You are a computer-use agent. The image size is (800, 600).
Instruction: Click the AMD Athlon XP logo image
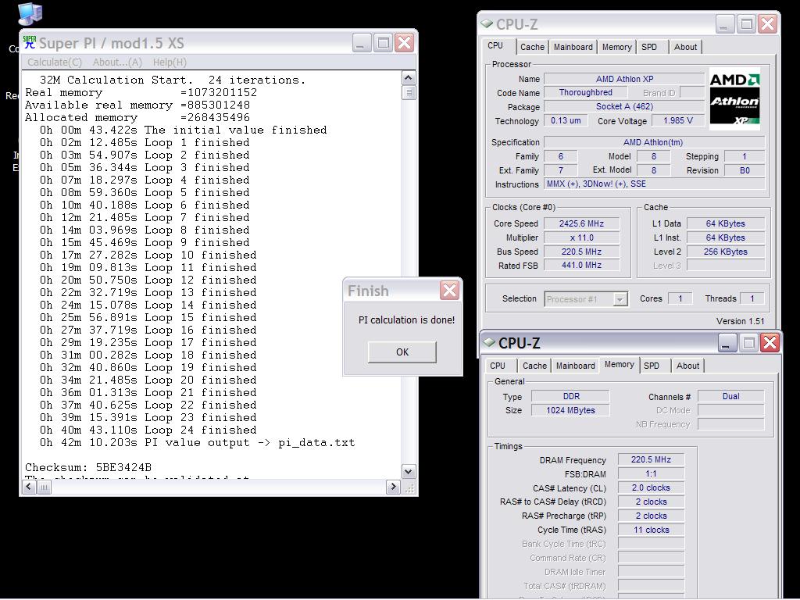(734, 99)
